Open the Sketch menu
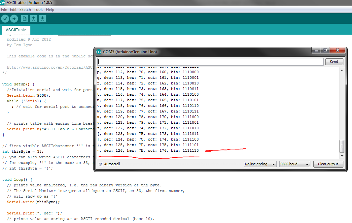The width and height of the screenshot is (352, 223). 25,10
